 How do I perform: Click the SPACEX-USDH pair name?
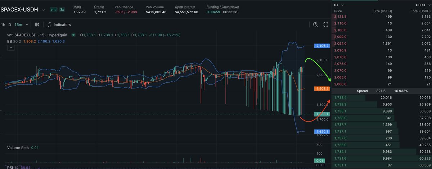pos(20,9)
